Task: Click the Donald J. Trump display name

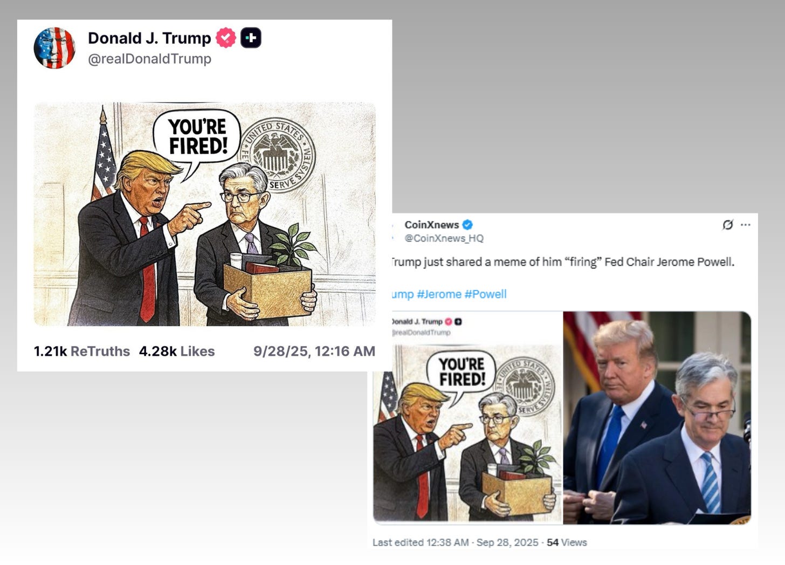Action: tap(149, 38)
